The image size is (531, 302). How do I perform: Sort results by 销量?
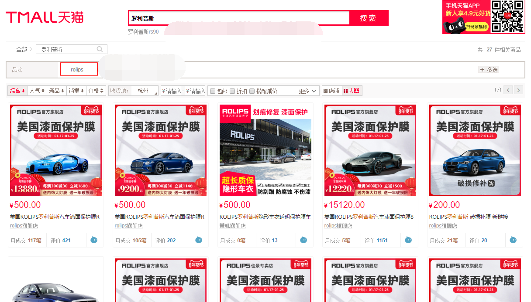[x=76, y=91]
